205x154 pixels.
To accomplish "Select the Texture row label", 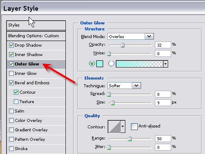I will point(27,102).
